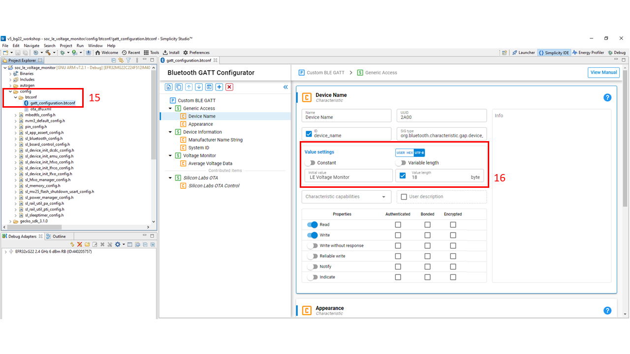The image size is (630, 354).
Task: Click the first new-document icon in GATT Configurator toolbar
Action: pyautogui.click(x=169, y=87)
